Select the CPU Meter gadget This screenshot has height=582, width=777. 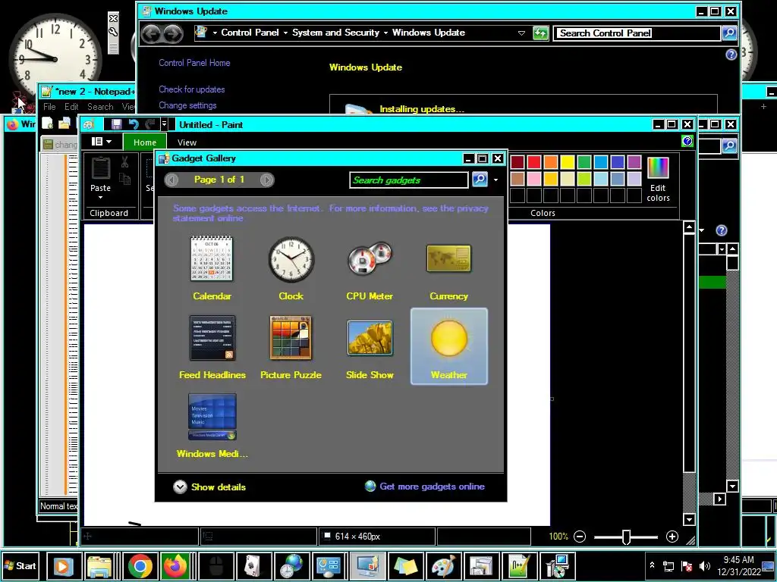pyautogui.click(x=370, y=268)
